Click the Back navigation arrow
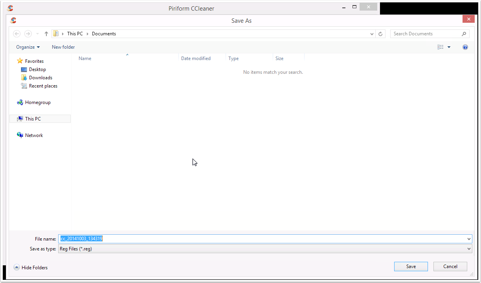This screenshot has height=283, width=481. [17, 34]
